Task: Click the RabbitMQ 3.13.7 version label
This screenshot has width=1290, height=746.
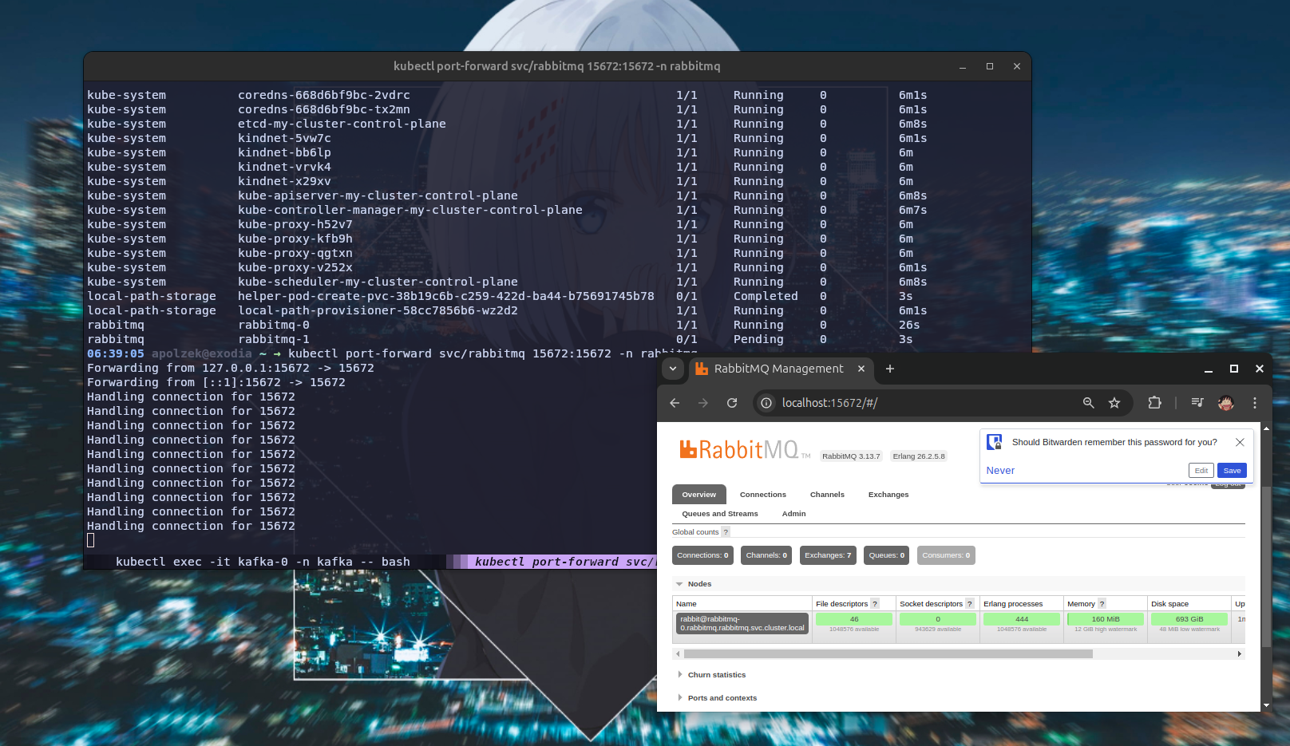Action: coord(851,456)
